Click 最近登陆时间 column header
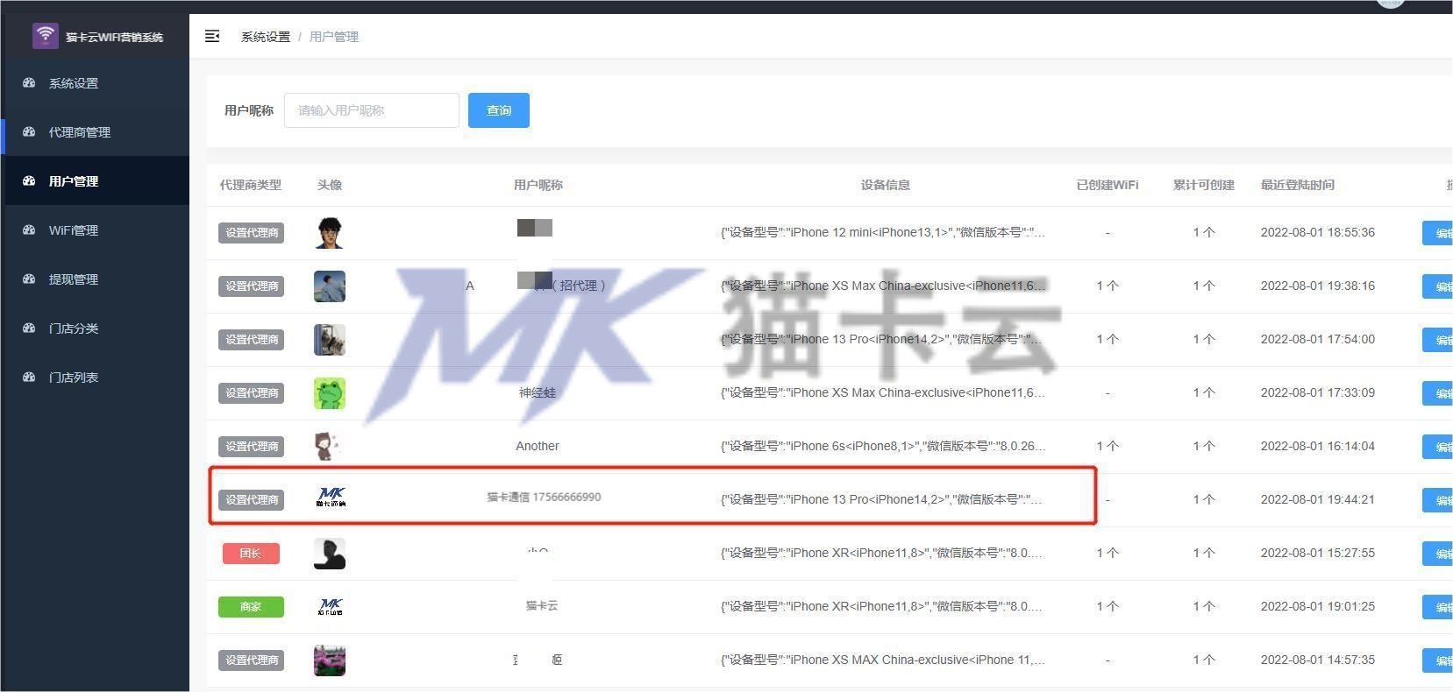 tap(1298, 185)
